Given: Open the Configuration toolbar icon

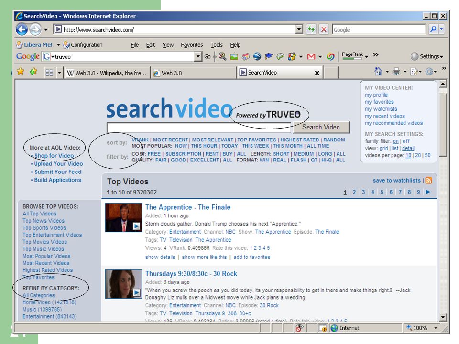Looking at the screenshot, I should coord(66,45).
